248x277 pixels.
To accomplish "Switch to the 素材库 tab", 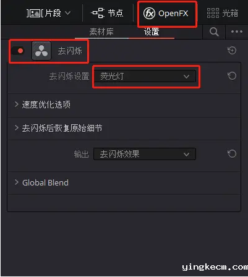I will [101, 32].
